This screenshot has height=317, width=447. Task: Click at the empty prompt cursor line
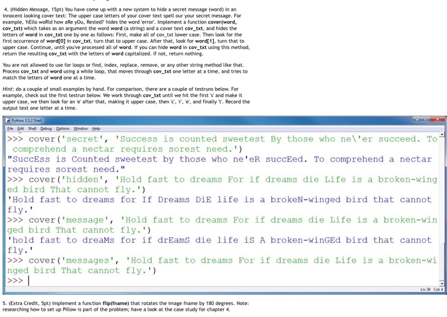29,281
